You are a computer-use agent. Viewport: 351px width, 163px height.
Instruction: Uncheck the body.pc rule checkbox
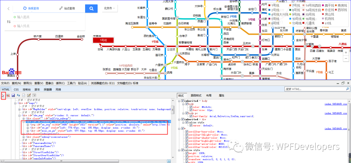click(187, 113)
